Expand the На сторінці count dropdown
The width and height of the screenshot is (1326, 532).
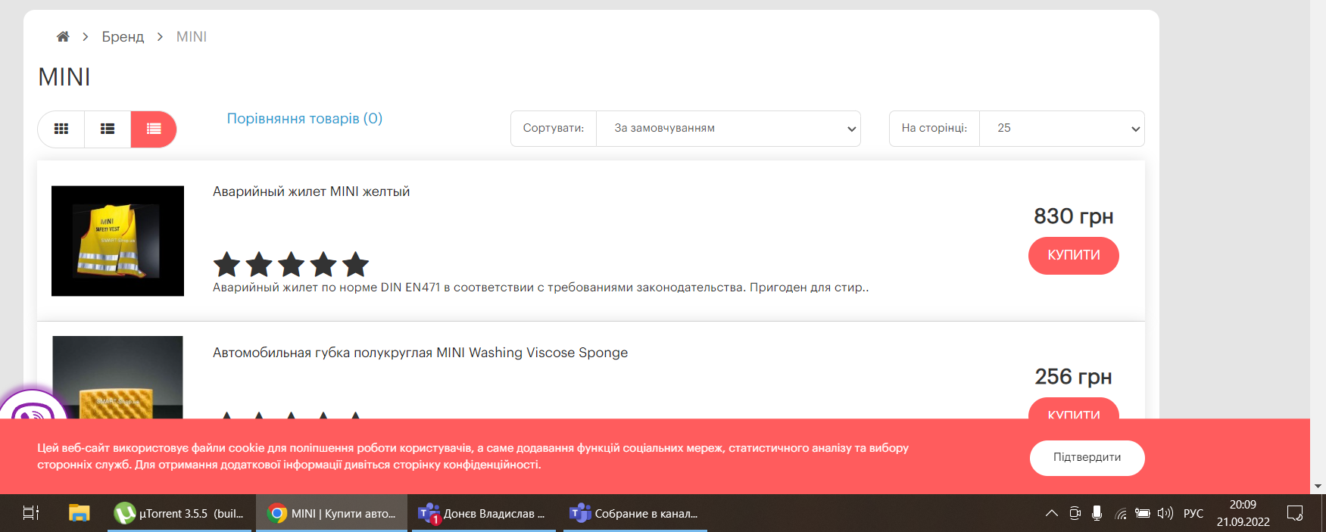coord(1062,129)
